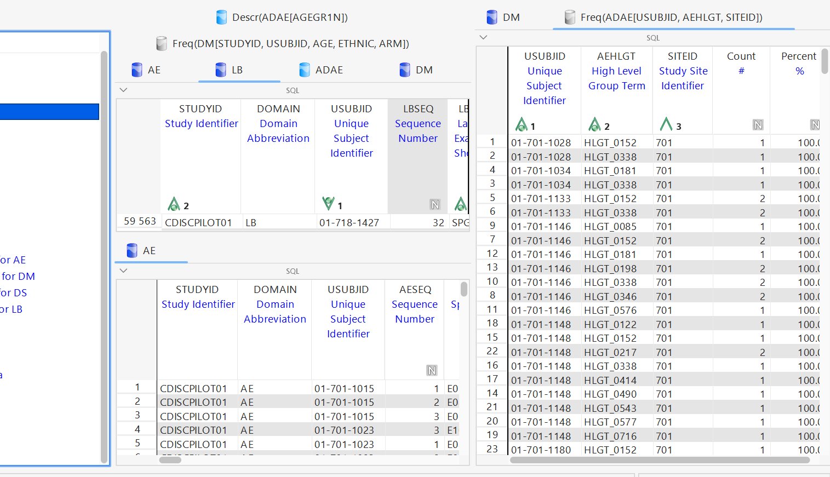Click the horizontal scrollbar of the Freq ADAE table
Screen dimensions: 830x477
coord(660,460)
